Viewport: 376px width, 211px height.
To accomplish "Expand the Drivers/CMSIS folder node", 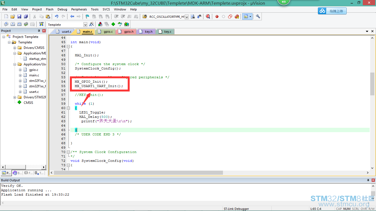I will coord(15,48).
